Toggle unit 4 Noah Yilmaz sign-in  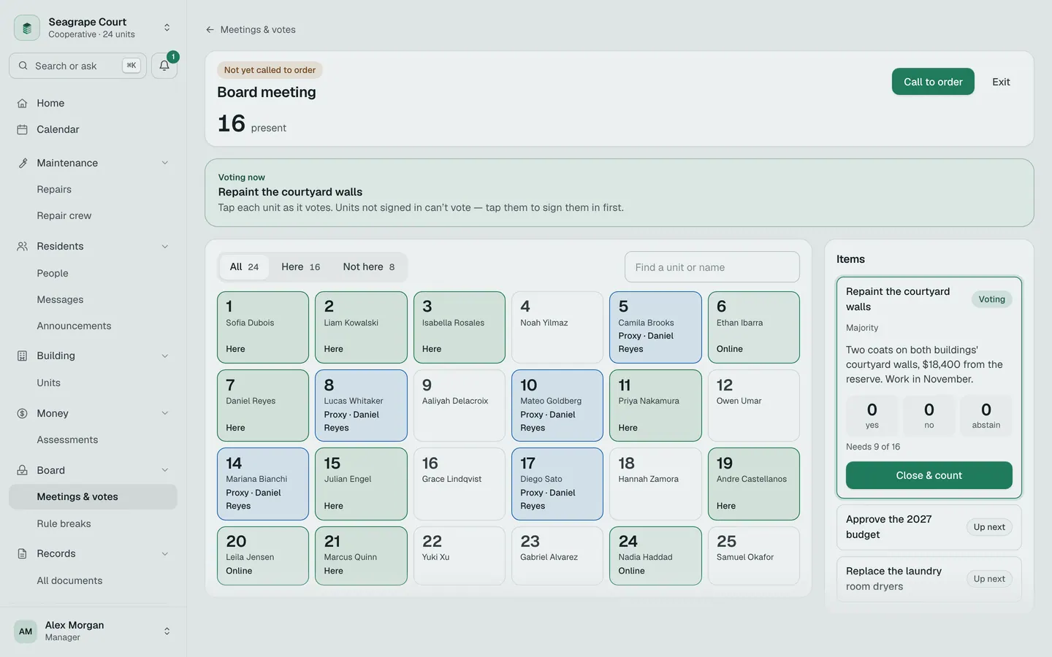point(557,328)
